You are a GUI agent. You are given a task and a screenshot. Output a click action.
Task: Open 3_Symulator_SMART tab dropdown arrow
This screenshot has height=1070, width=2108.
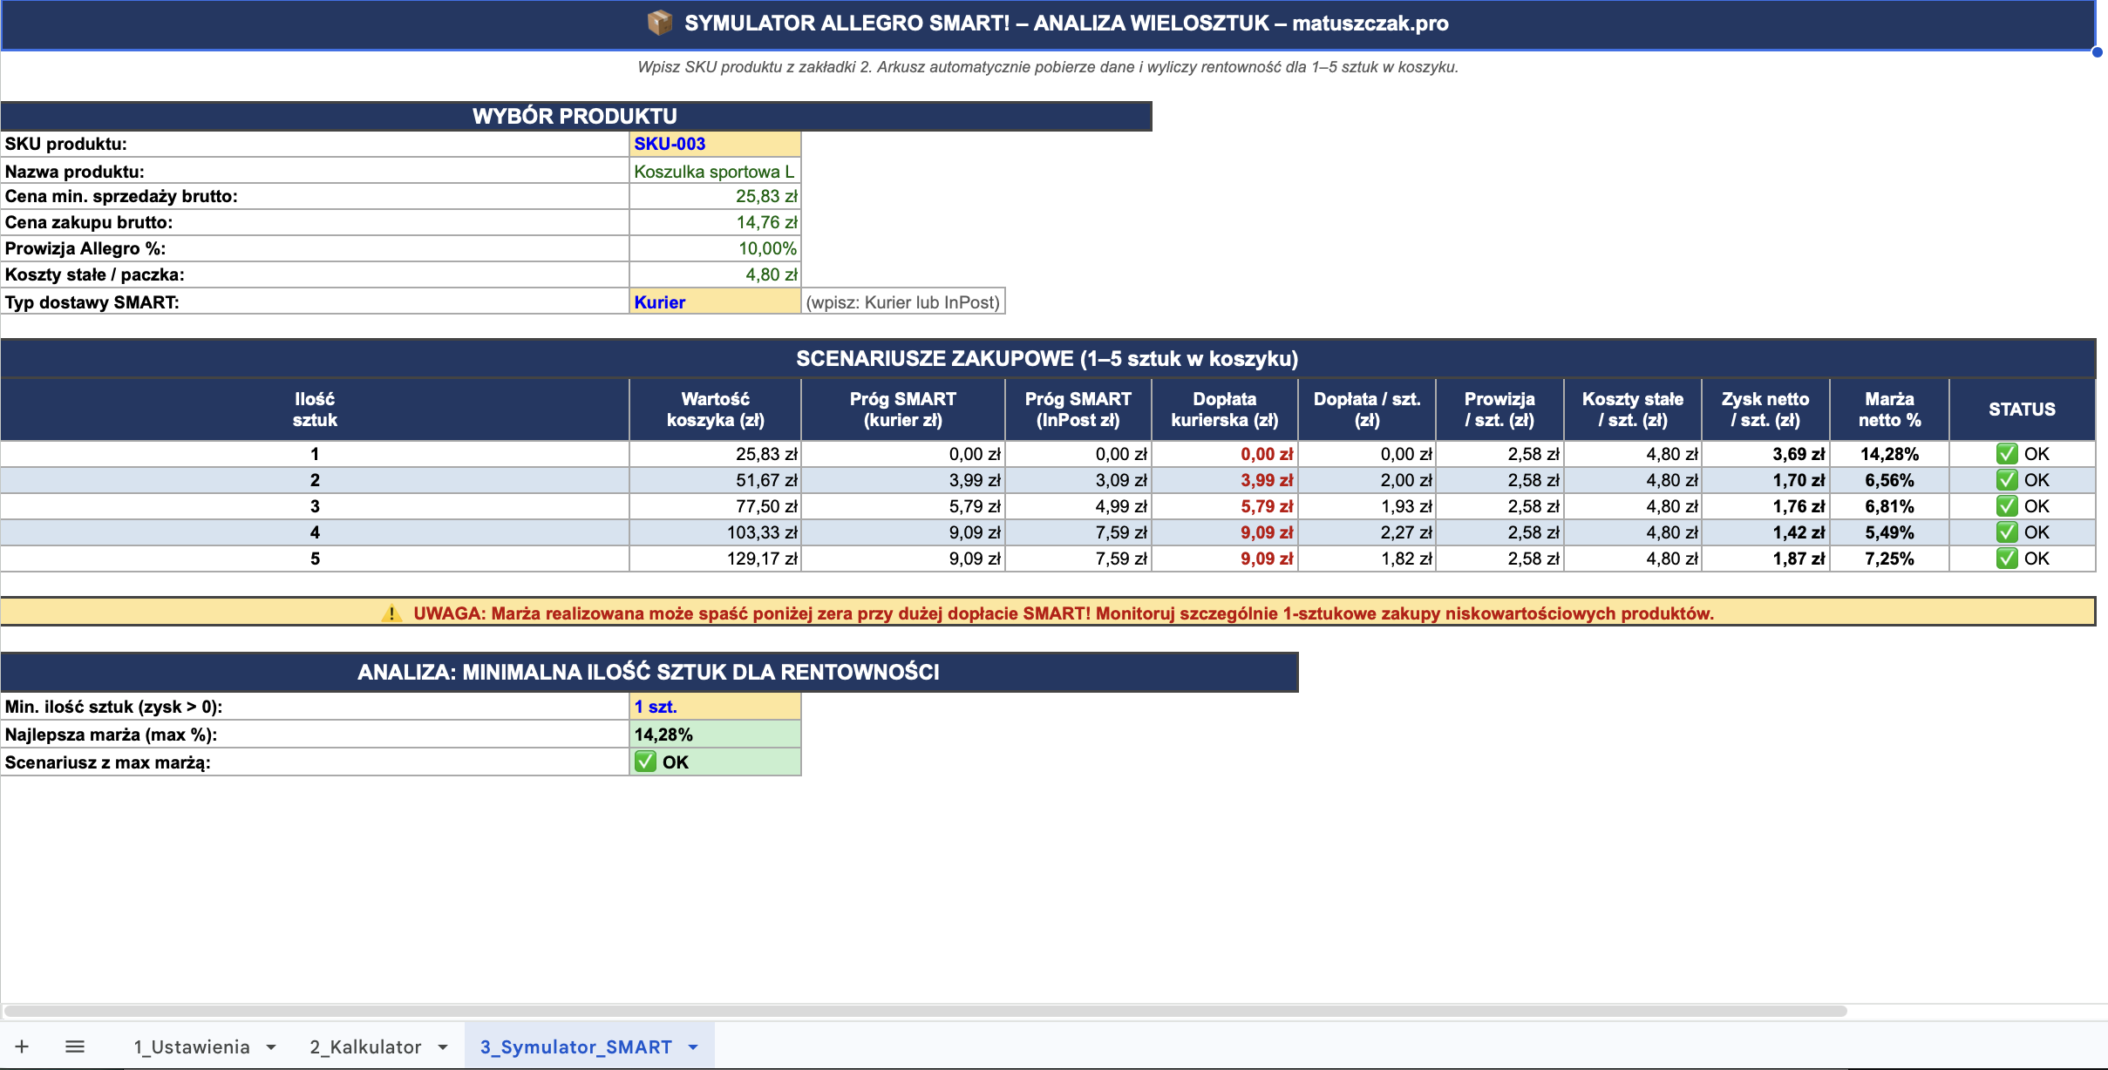click(693, 1047)
